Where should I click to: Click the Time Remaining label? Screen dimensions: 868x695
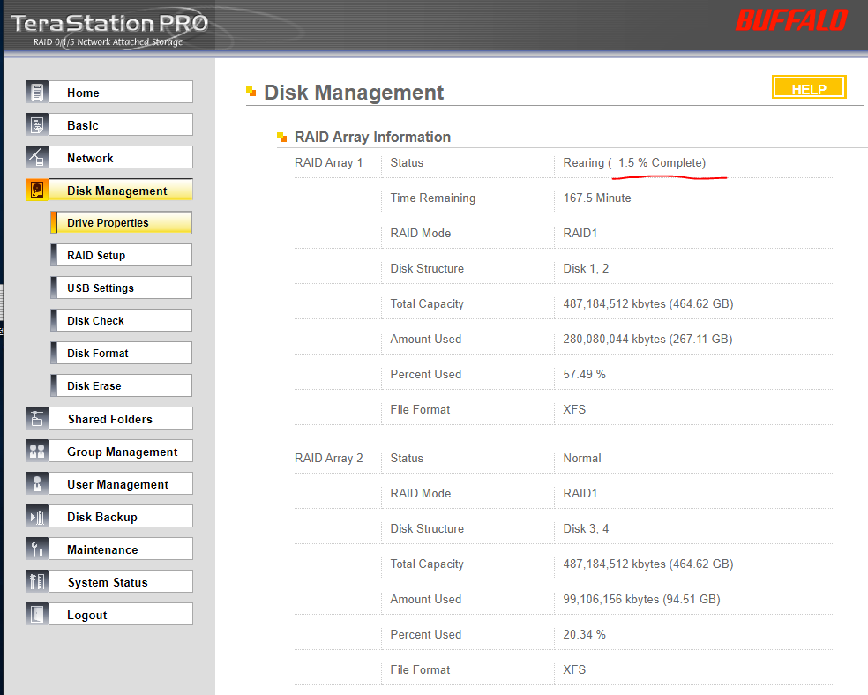click(433, 198)
